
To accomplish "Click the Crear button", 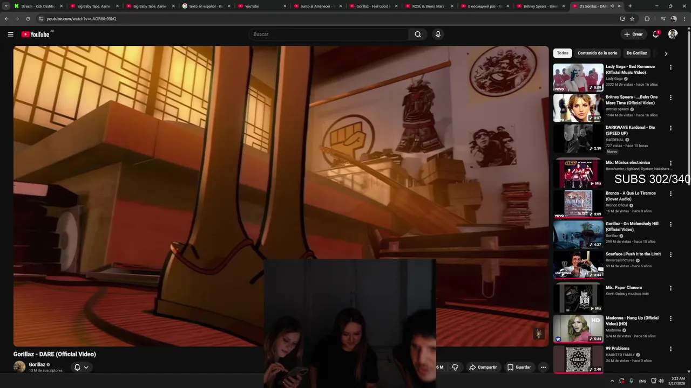I will coord(633,34).
